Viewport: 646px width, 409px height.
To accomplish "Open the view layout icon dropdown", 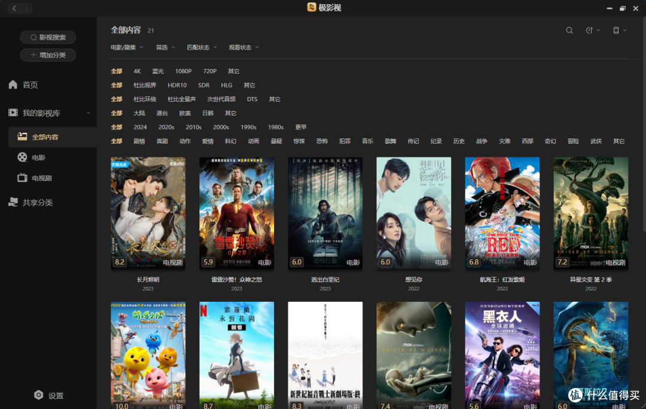I will coord(619,31).
